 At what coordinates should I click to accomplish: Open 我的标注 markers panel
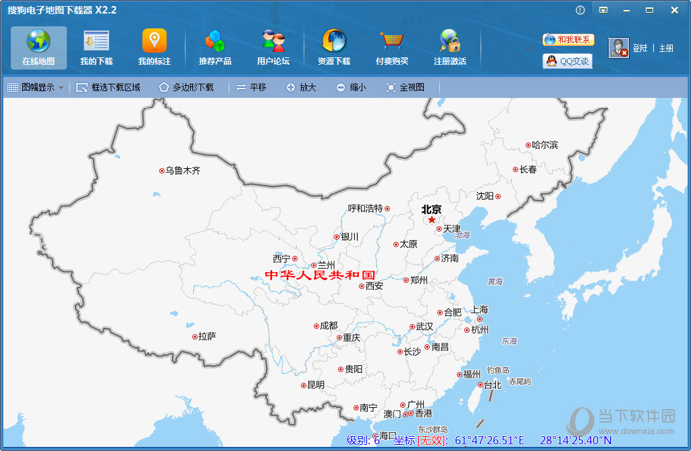[155, 48]
